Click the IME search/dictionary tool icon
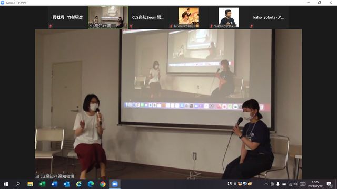Viewport: 337px width, 189px height. coord(245,184)
